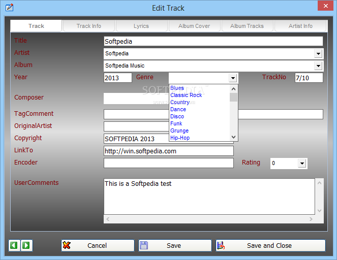The image size is (337, 260).
Task: Click the green previous track arrow
Action: coord(14,245)
